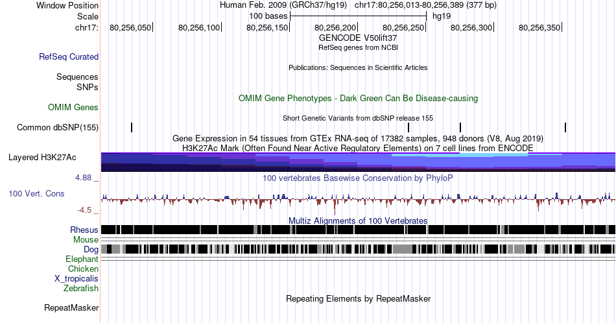Click the 80,256,250 ruler position
The image size is (616, 323).
(x=403, y=27)
